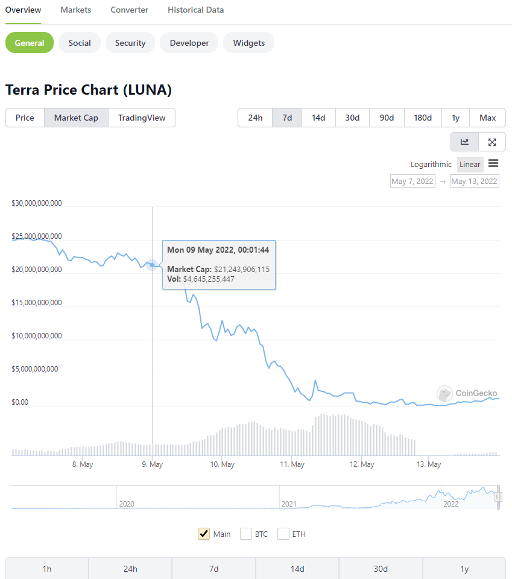Select the 90d time range
512x579 pixels.
[x=387, y=118]
